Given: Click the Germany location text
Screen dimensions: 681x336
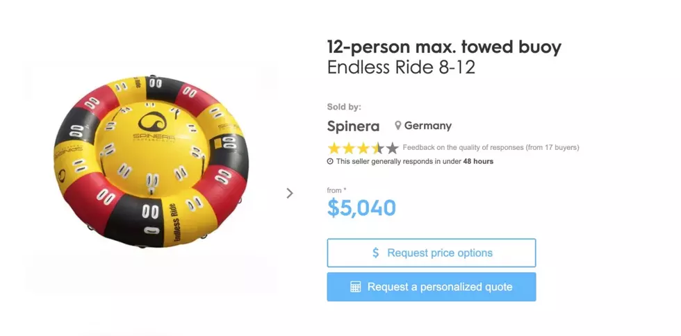Looking at the screenshot, I should 428,126.
